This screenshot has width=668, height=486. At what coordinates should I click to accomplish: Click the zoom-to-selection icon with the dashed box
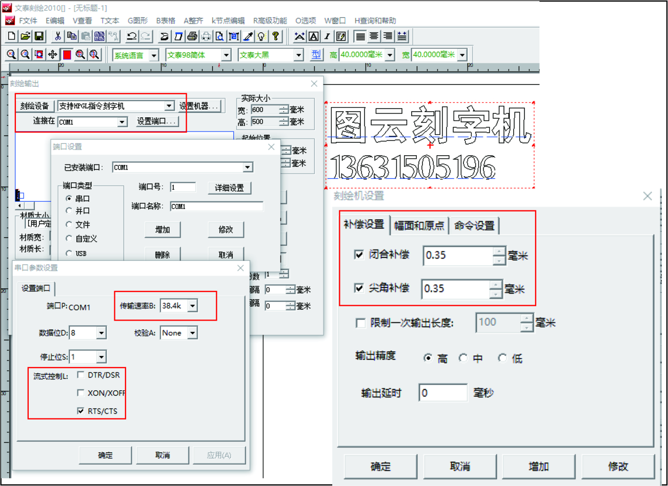point(39,55)
